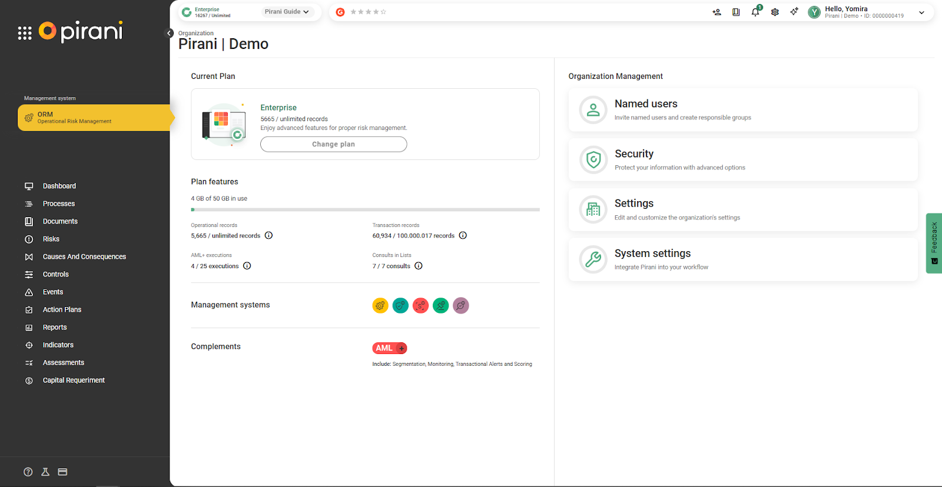
Task: Open the Named users card
Action: pos(742,110)
